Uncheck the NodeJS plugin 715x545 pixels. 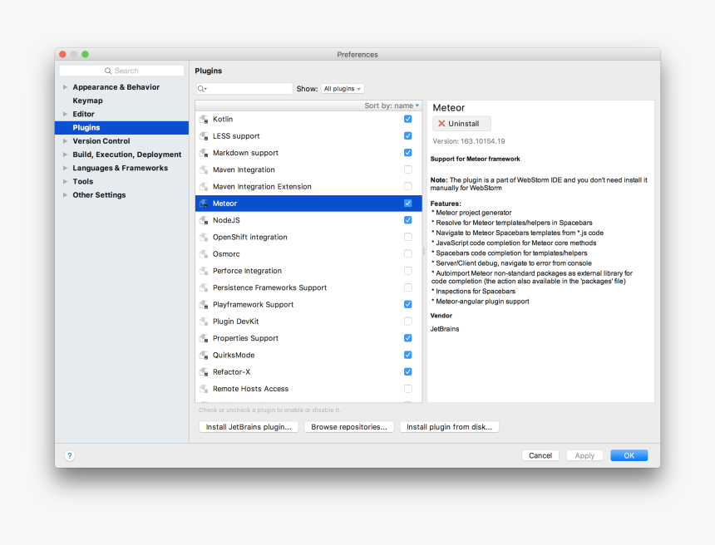[x=408, y=220]
